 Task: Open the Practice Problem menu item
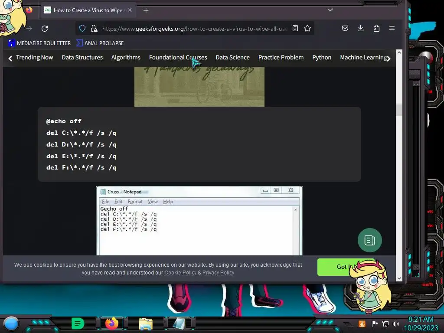tap(281, 58)
